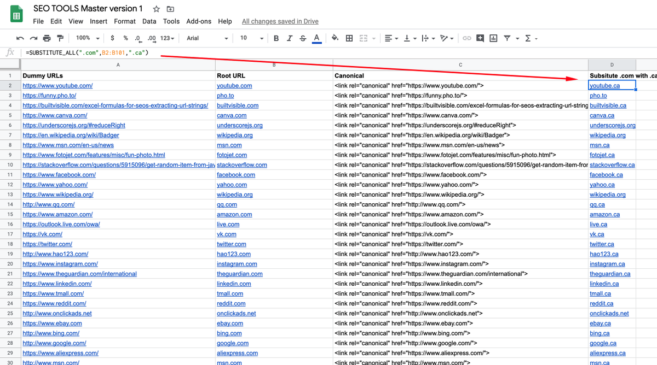This screenshot has height=365, width=657.
Task: Select the Canonical header cell
Action: tap(460, 75)
